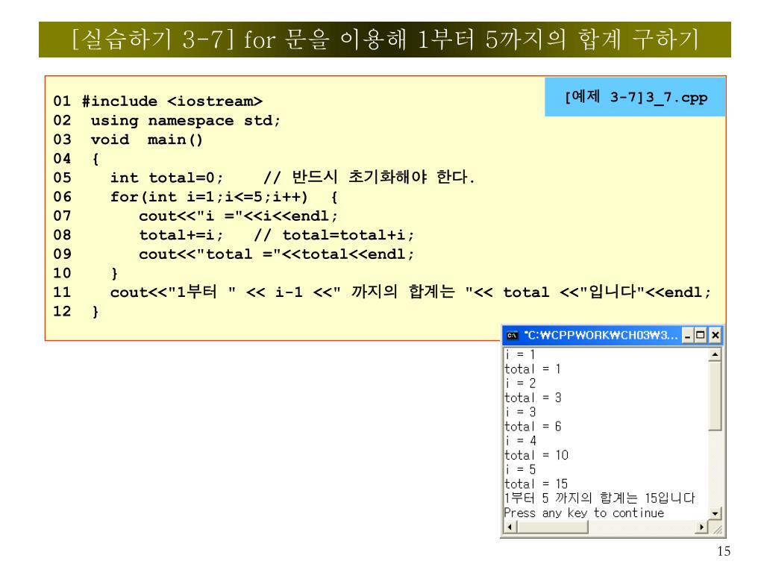
Task: Click line number 04
Action: 62,159
